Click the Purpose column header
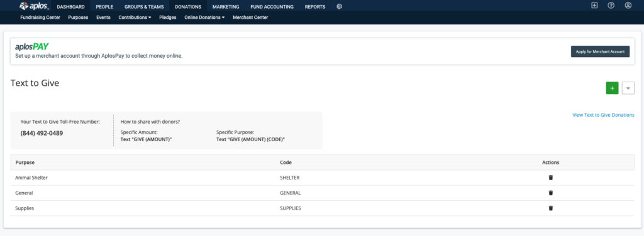This screenshot has width=644, height=236. pos(25,163)
